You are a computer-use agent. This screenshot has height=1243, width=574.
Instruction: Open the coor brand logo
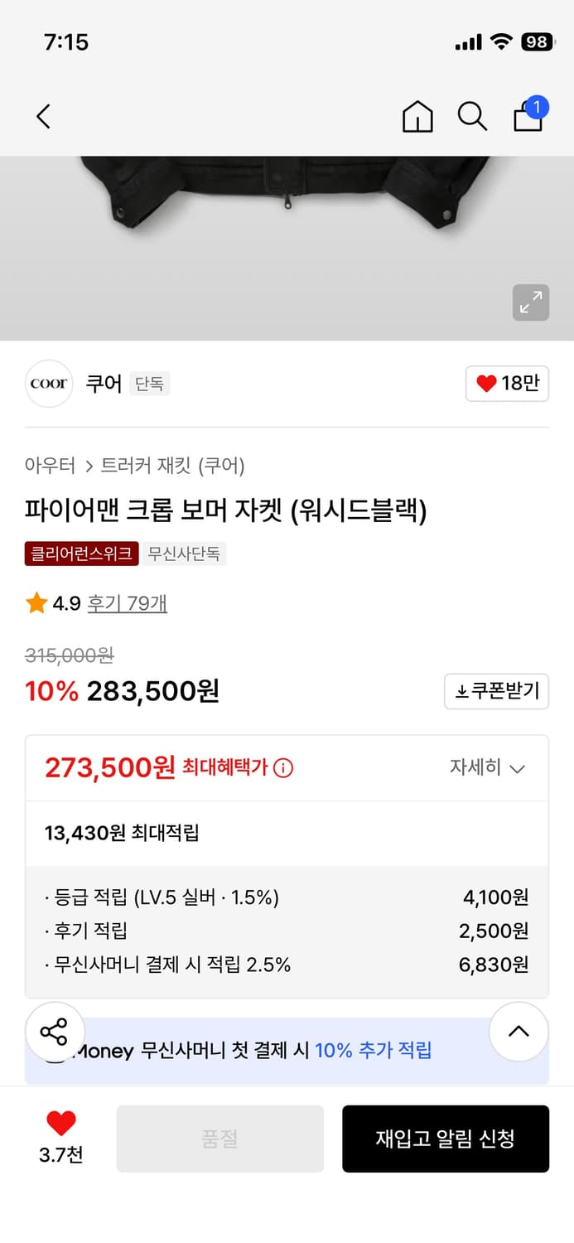click(48, 384)
